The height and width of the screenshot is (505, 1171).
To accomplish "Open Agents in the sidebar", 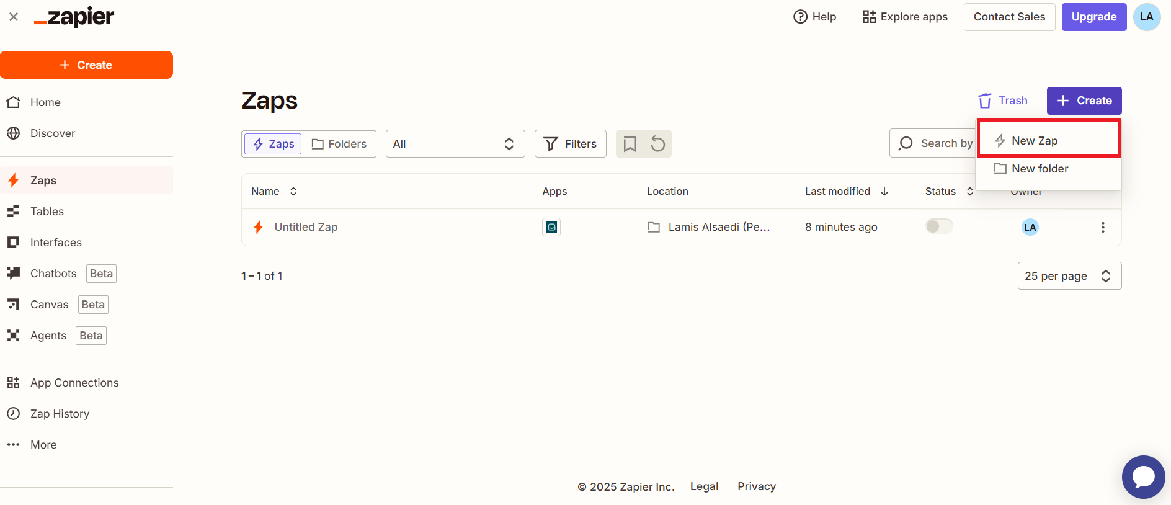I will point(87,336).
